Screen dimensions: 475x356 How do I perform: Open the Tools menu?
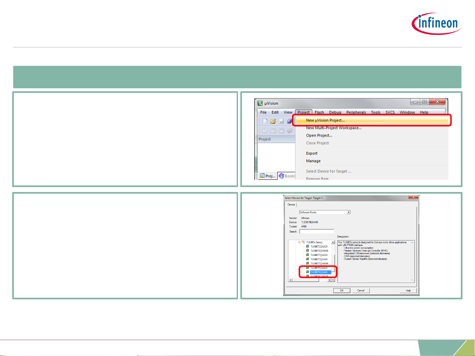(376, 112)
